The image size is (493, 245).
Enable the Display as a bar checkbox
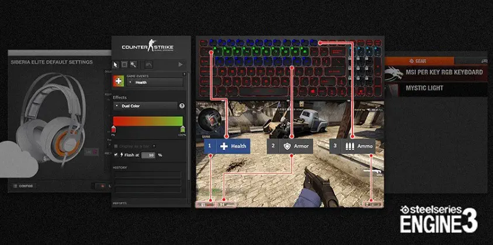[x=116, y=146]
